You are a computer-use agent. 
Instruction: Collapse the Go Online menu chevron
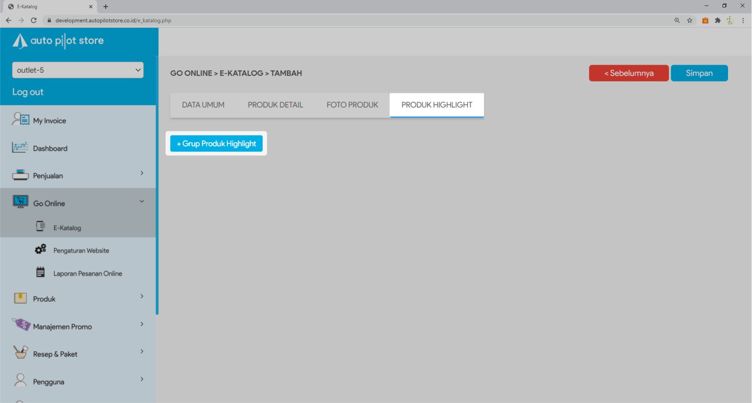tap(142, 201)
